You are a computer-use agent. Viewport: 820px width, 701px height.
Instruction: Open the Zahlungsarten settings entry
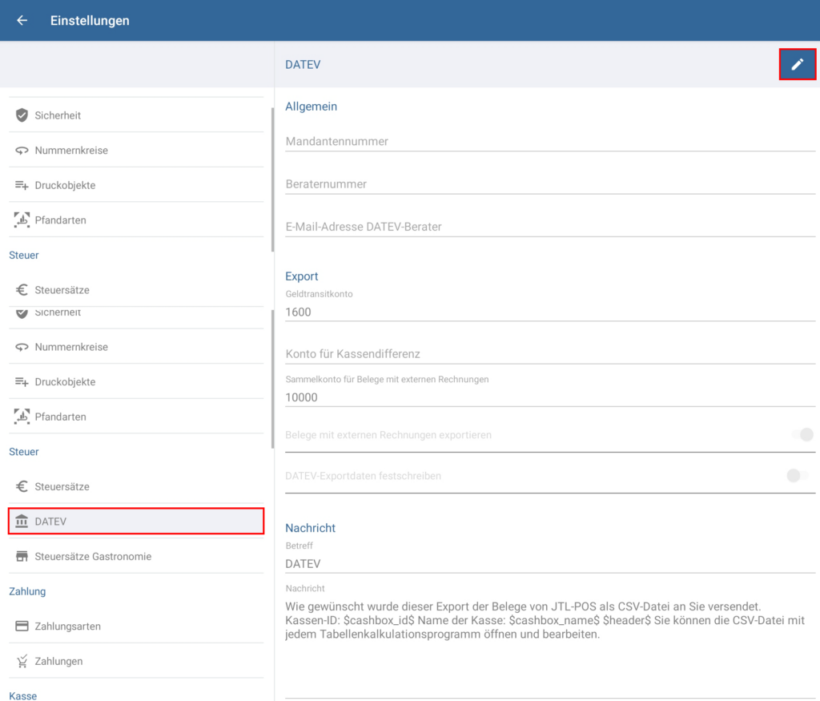pyautogui.click(x=67, y=626)
